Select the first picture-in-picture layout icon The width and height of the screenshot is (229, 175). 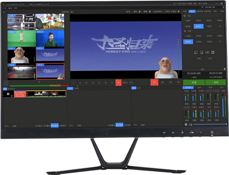(x=196, y=52)
